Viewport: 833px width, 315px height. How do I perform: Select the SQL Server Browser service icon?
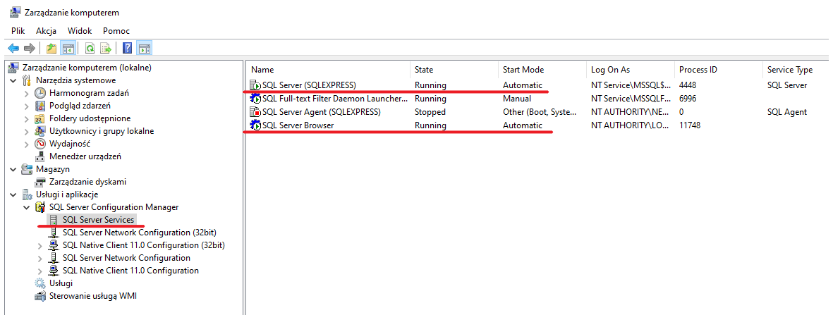tap(256, 125)
